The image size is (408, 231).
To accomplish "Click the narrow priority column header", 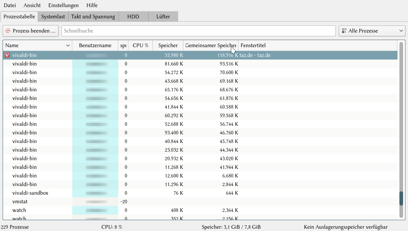I will point(124,46).
